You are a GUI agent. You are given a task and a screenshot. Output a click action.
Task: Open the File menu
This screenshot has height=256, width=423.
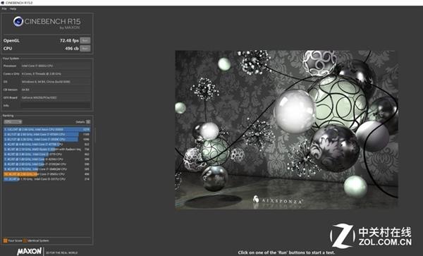[x=4, y=8]
